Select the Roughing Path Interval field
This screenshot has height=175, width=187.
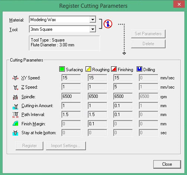coord(97,115)
